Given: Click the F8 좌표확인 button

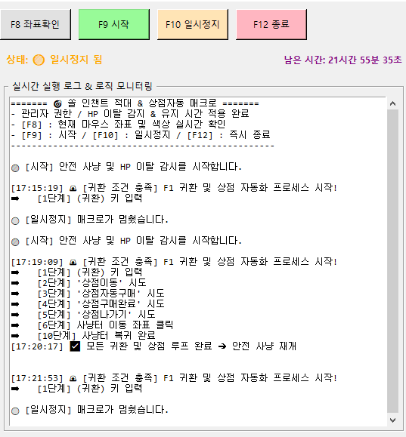Looking at the screenshot, I should click(36, 24).
